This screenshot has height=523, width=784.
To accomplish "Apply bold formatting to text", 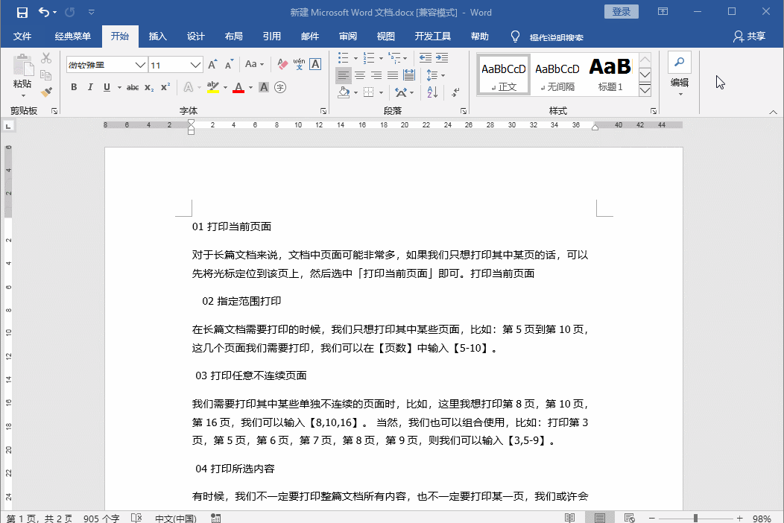I will tap(74, 87).
